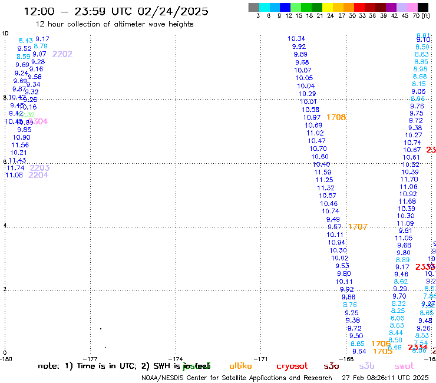Viewport: 436px width, 383px height.
Task: Click the longitude axis label '-171'
Action: click(x=260, y=359)
